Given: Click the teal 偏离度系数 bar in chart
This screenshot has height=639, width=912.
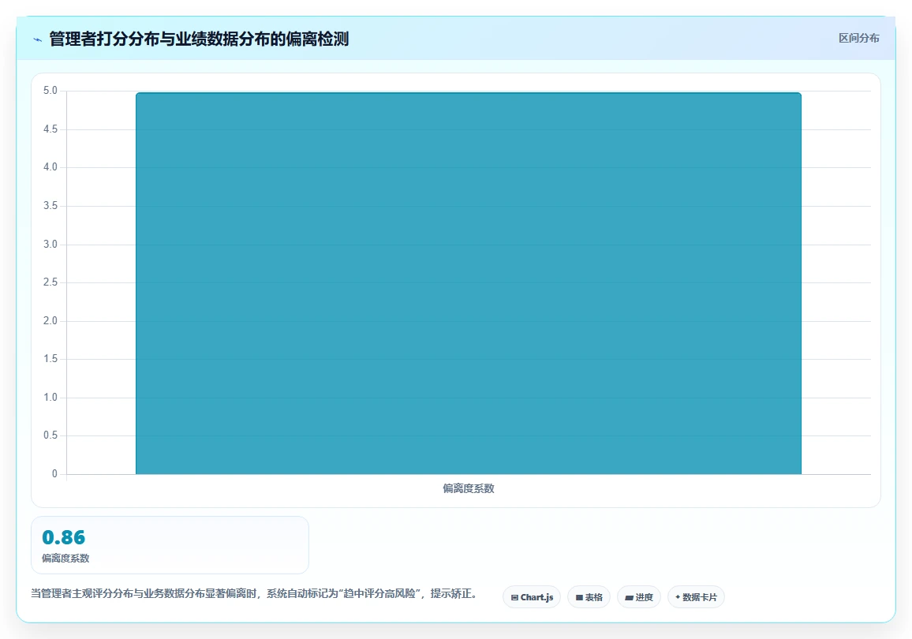Looking at the screenshot, I should pyautogui.click(x=468, y=283).
